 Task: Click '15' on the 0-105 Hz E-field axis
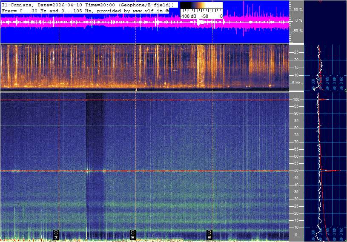tap(296, 221)
